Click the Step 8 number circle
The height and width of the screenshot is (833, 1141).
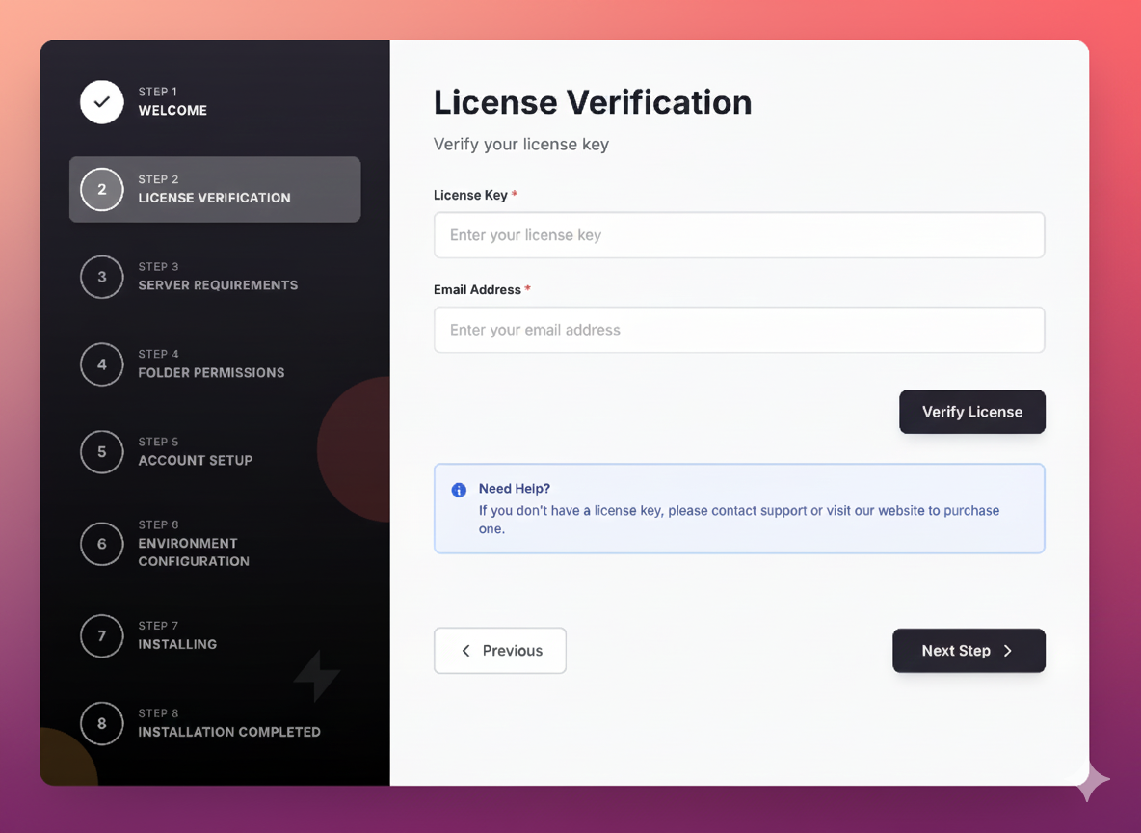pyautogui.click(x=102, y=723)
